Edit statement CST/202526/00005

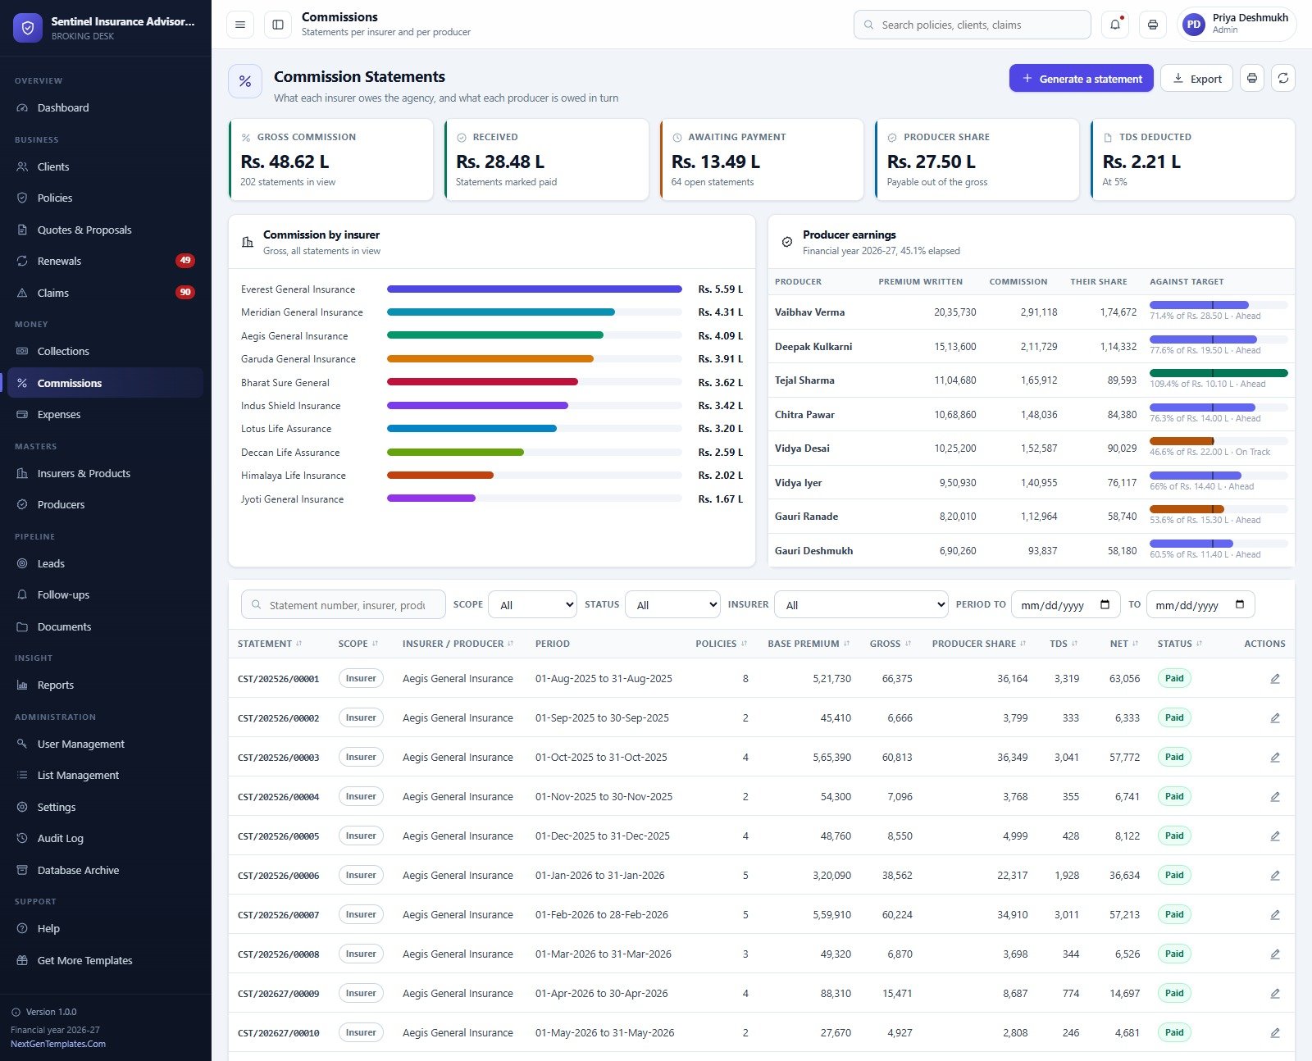(1275, 836)
